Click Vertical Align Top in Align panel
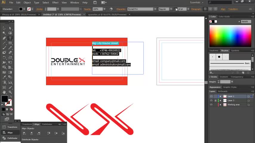 49,133
